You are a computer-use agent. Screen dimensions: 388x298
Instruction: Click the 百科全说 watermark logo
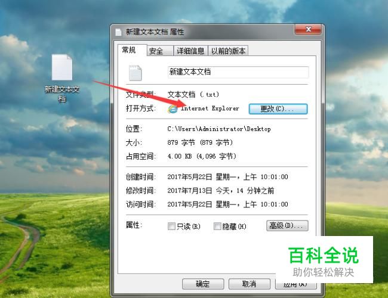point(324,255)
